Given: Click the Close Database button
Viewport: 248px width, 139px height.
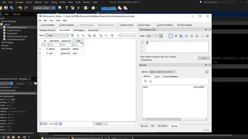Looking at the screenshot, I should [x=185, y=25].
